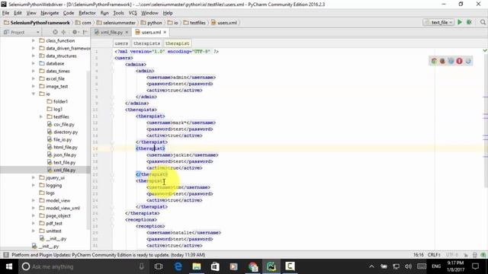Open Windows Store from the taskbar
The height and width of the screenshot is (274, 488).
[x=215, y=266]
